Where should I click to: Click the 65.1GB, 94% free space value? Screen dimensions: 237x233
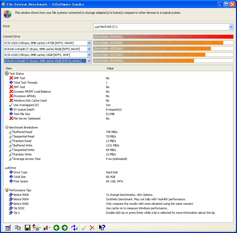[115, 181]
